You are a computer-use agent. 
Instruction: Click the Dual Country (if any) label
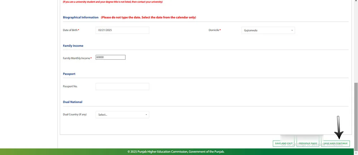click(x=75, y=115)
